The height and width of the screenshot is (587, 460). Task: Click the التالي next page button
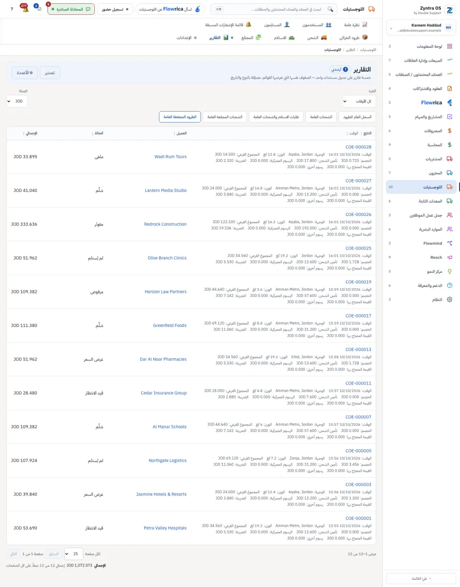click(13, 554)
